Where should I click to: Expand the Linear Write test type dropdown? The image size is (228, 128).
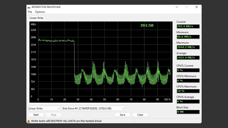[44, 109]
